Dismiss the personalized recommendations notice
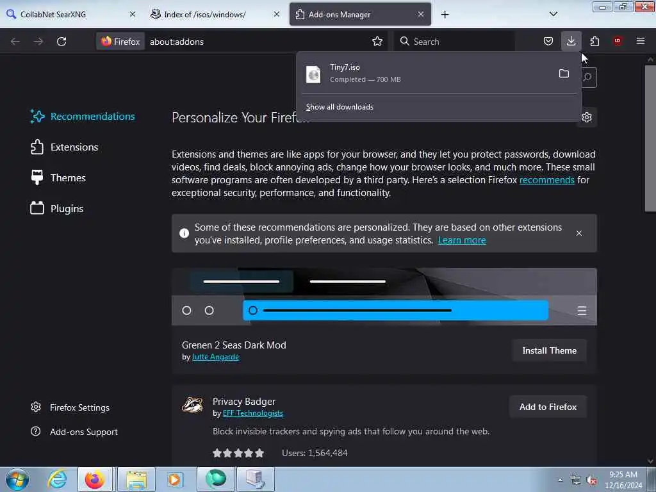The width and height of the screenshot is (656, 492). pos(579,233)
